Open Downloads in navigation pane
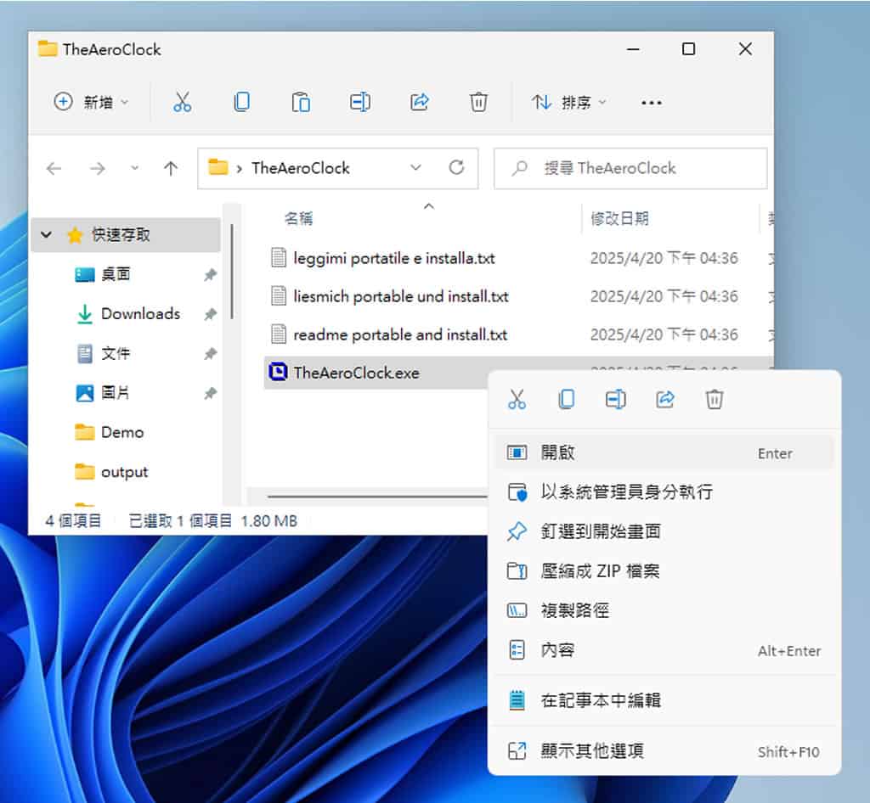 (x=140, y=314)
